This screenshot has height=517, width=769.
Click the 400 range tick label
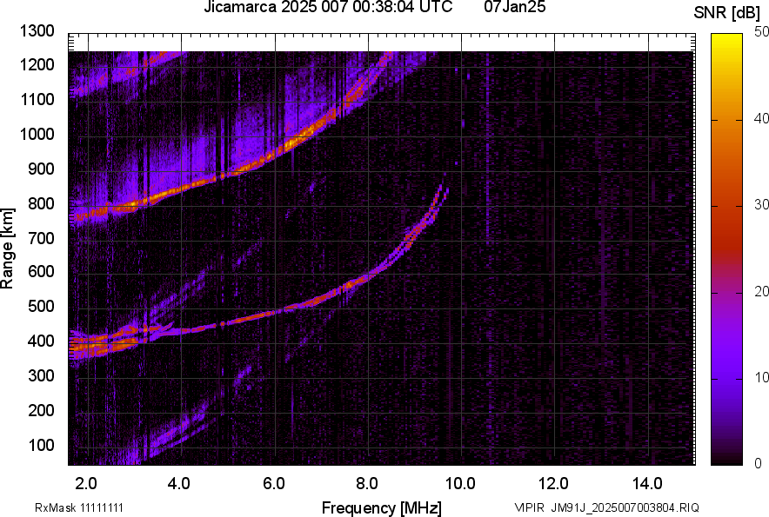click(41, 341)
